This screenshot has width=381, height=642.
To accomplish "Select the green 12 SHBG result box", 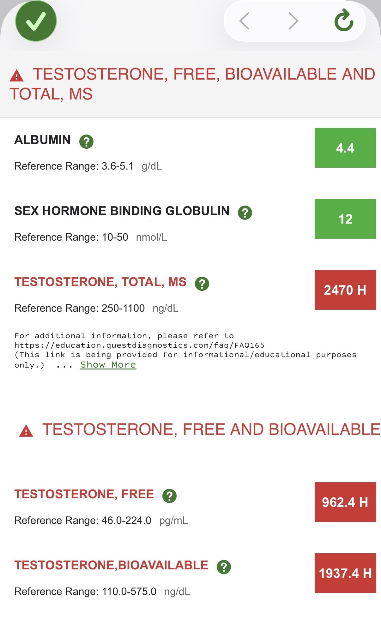I will pos(345,219).
